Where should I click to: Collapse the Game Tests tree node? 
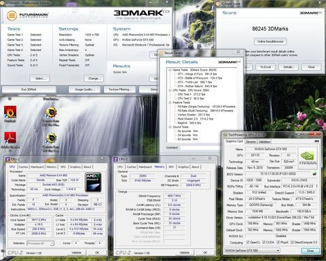[x=170, y=70]
